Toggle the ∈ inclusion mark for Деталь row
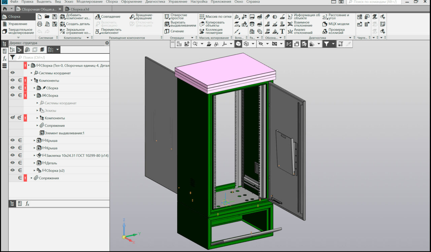 click(20, 163)
